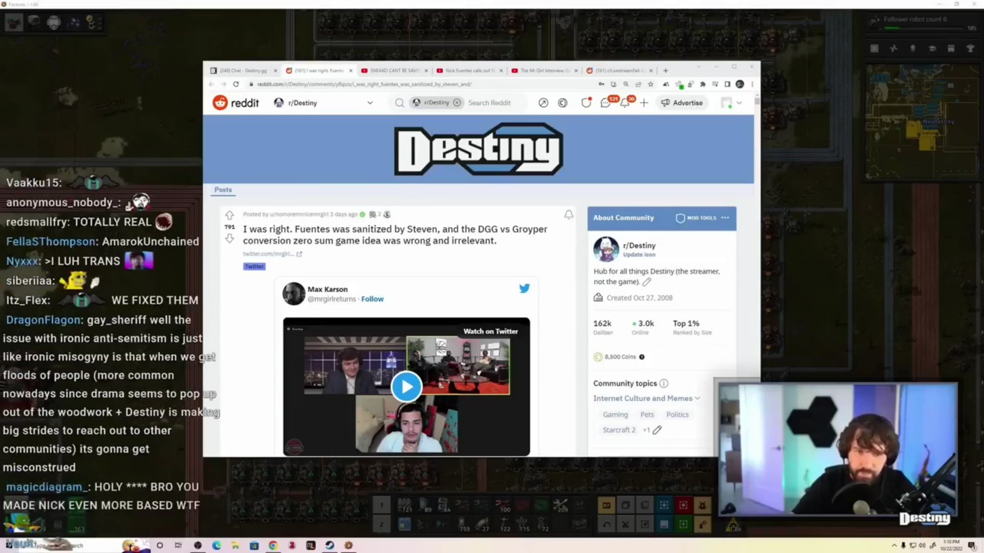Image resolution: width=984 pixels, height=553 pixels.
Task: Click the Politics topic tag
Action: [678, 415]
